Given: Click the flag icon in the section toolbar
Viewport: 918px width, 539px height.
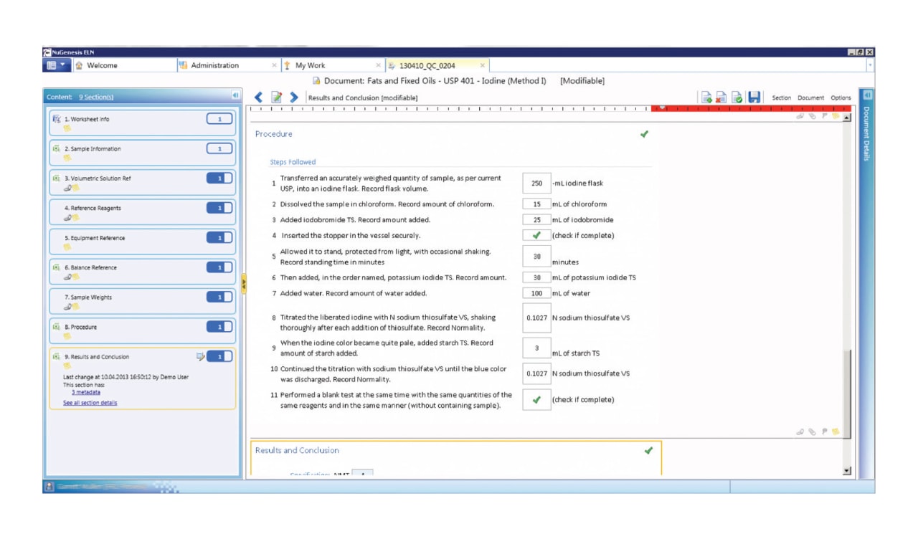Looking at the screenshot, I should (x=825, y=117).
